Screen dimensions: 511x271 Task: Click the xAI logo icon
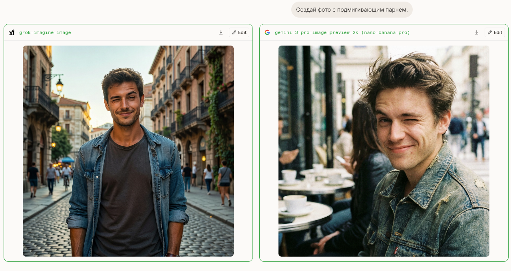(12, 32)
